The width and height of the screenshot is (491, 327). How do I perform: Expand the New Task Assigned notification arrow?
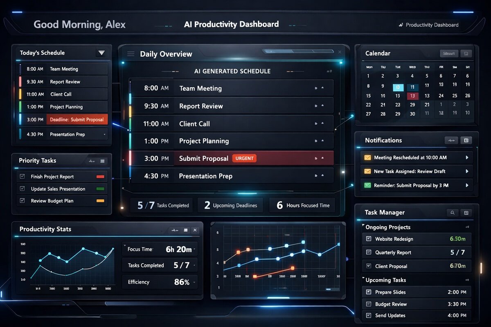pyautogui.click(x=467, y=171)
